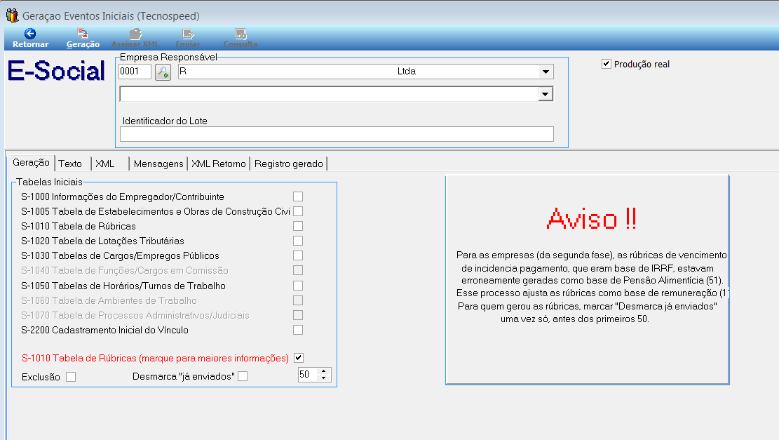Check S-2200 Cadastramento Inicial do Vínculo

coord(298,330)
